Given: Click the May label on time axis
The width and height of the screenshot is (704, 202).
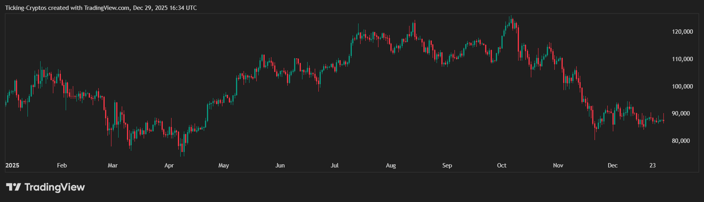Looking at the screenshot, I should 224,165.
